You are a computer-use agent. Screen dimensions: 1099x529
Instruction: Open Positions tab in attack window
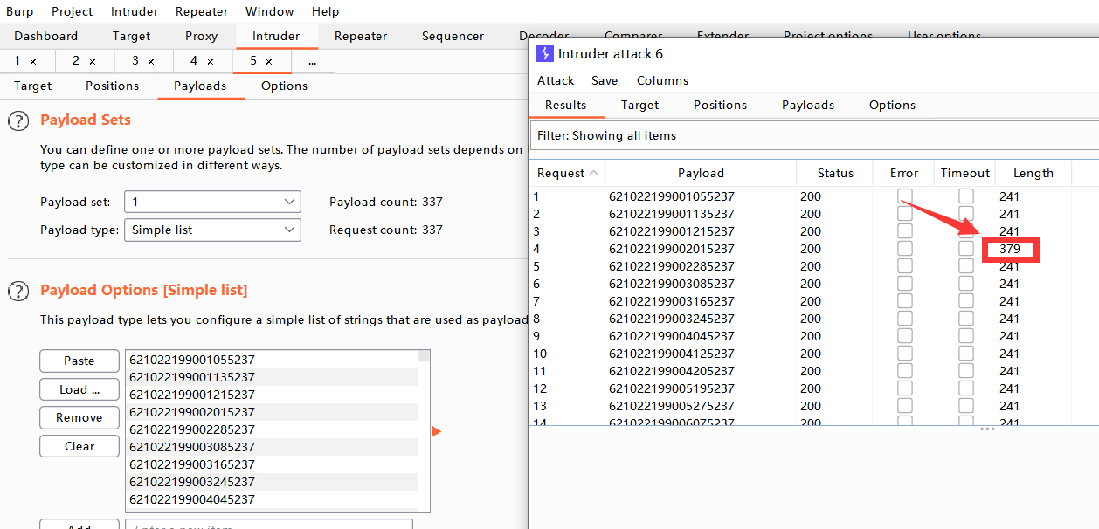click(x=720, y=105)
